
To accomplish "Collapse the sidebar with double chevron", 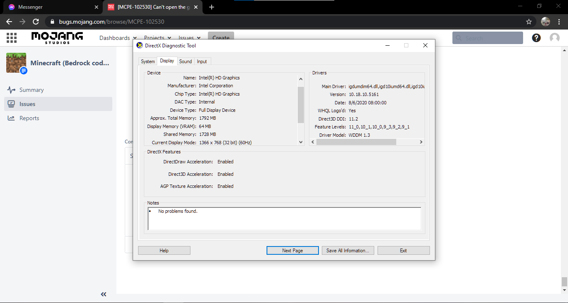I will pyautogui.click(x=104, y=294).
